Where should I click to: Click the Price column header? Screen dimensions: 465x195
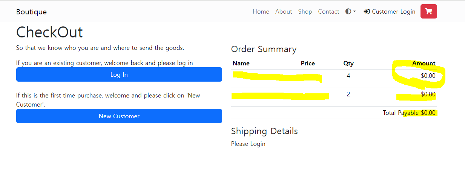(x=308, y=63)
